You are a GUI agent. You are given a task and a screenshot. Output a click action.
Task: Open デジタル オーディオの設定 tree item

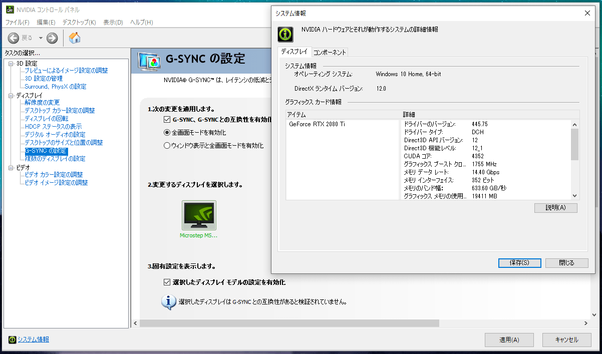55,135
